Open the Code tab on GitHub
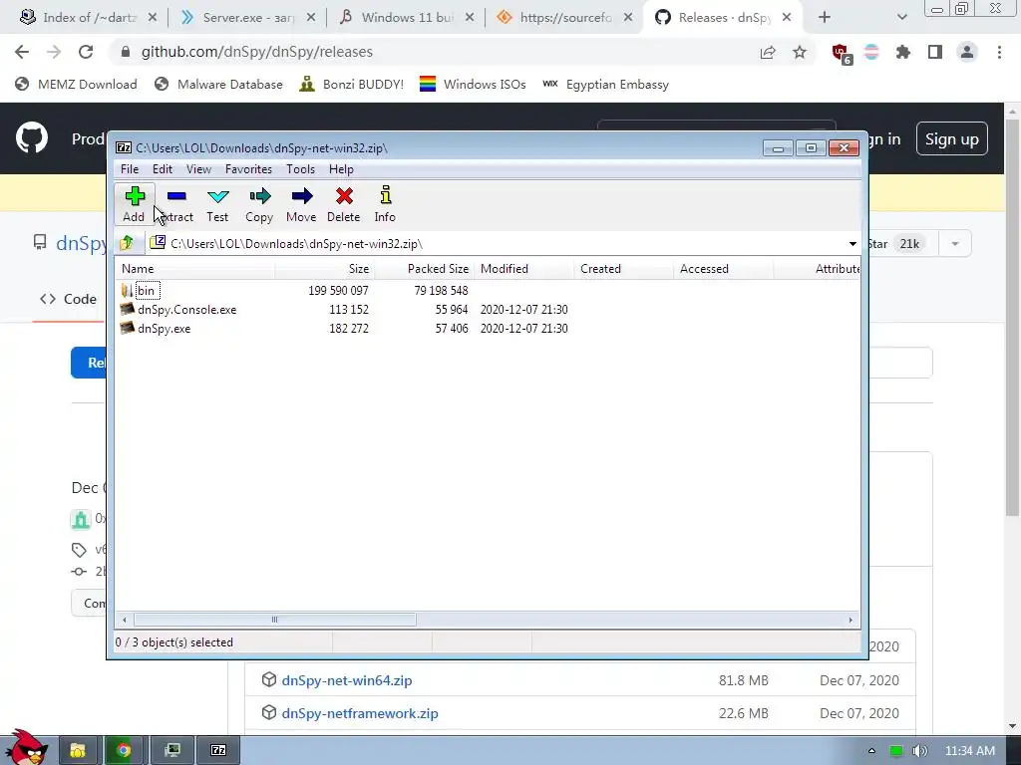Screen dimensions: 1021x765 [x=69, y=299]
